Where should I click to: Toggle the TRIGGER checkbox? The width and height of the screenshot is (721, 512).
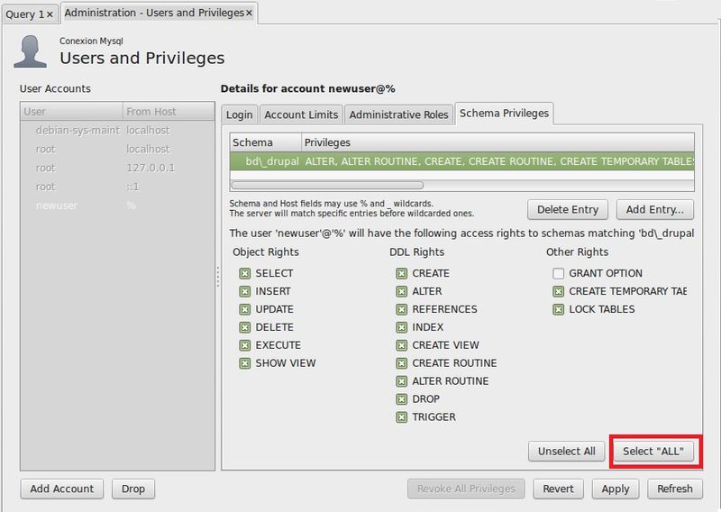click(x=401, y=416)
